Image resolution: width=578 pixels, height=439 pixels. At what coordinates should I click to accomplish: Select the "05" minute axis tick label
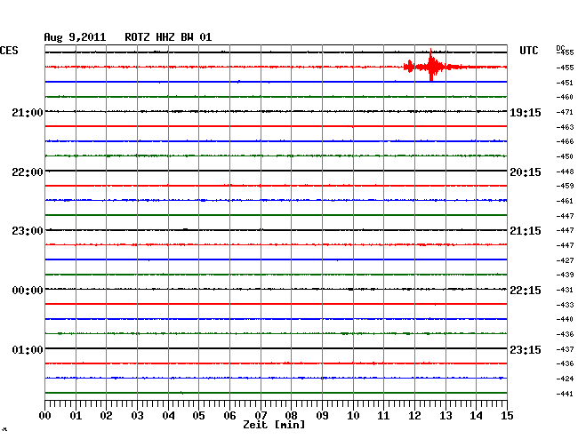point(198,415)
